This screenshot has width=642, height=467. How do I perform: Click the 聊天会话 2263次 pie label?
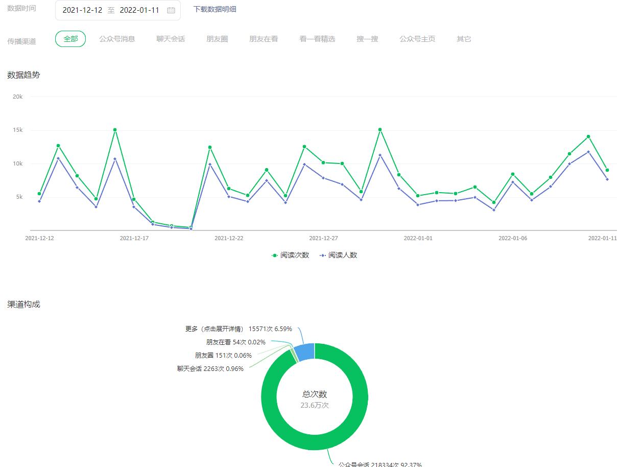pos(210,368)
